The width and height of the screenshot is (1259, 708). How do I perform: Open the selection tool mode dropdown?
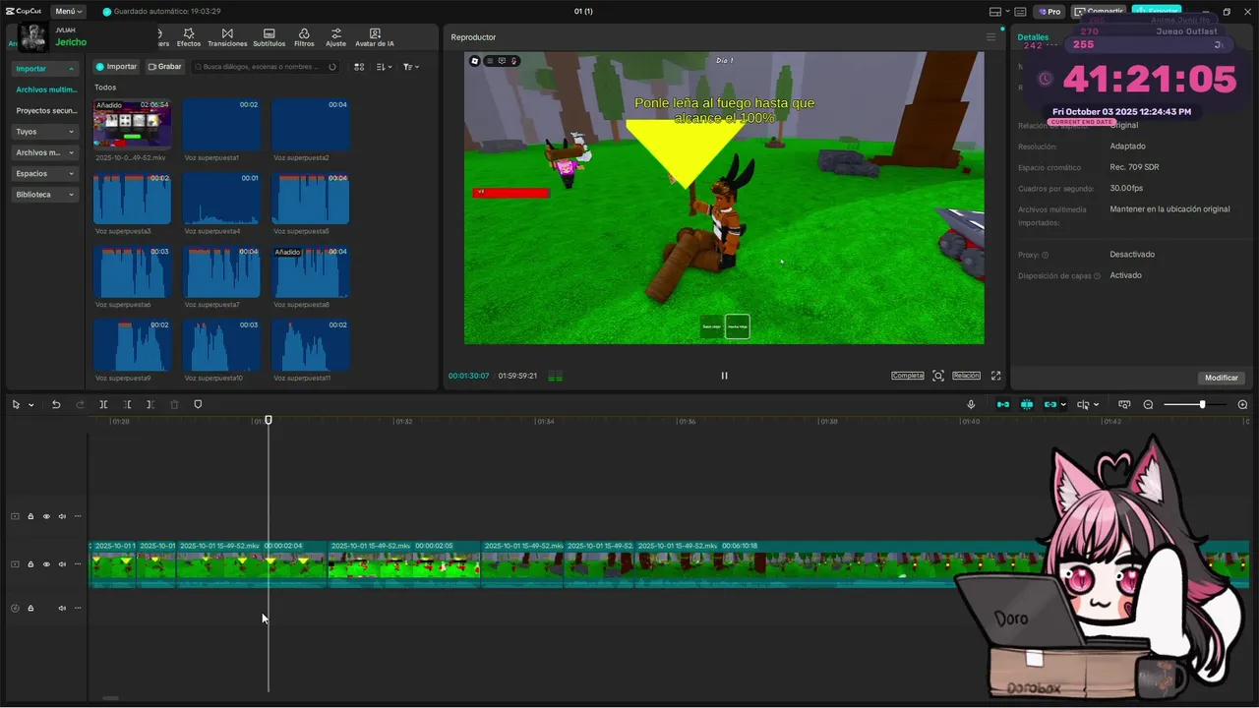pos(31,405)
